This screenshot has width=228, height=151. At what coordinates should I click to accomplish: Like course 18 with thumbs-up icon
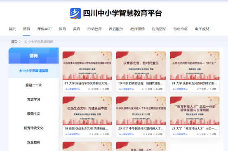(x=101, y=134)
